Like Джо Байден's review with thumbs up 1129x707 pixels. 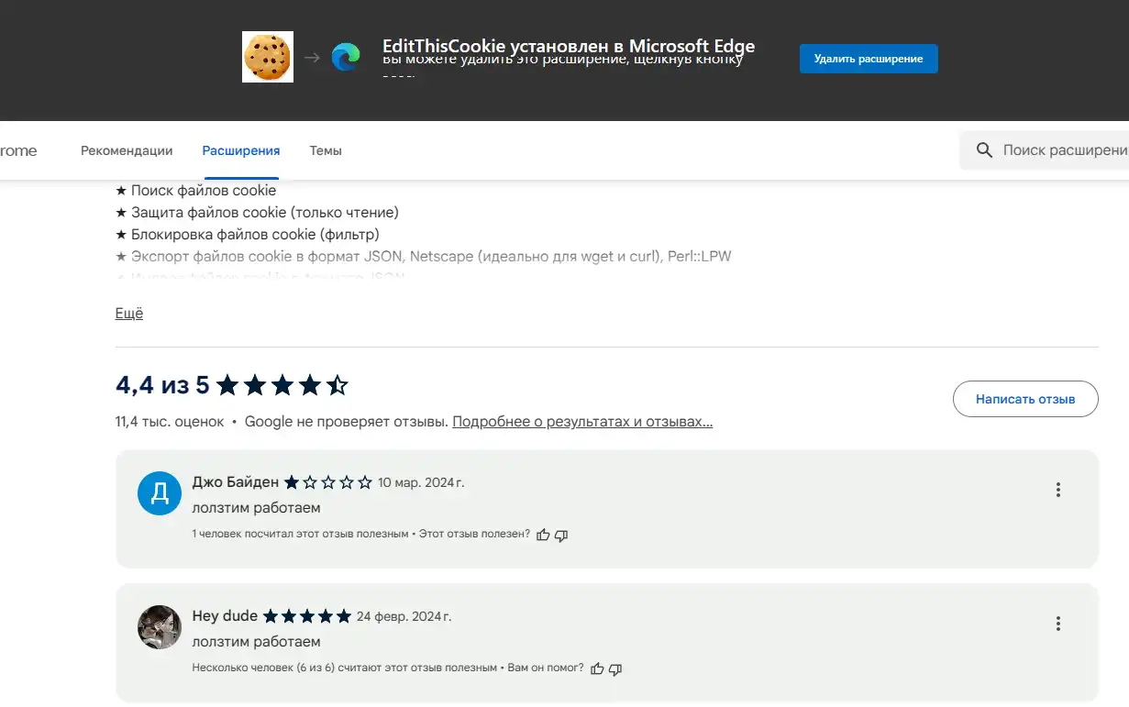coord(543,535)
